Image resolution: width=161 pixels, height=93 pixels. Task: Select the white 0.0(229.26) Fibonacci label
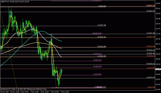102,6
